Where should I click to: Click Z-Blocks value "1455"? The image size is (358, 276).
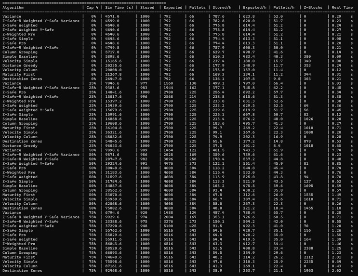click(308, 208)
